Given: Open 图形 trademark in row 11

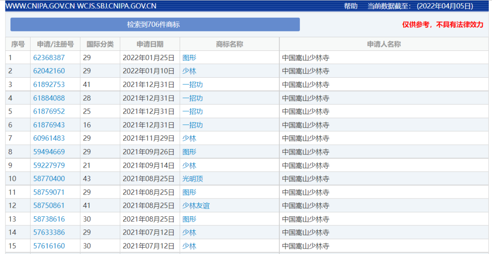Looking at the screenshot, I should coord(189,192).
